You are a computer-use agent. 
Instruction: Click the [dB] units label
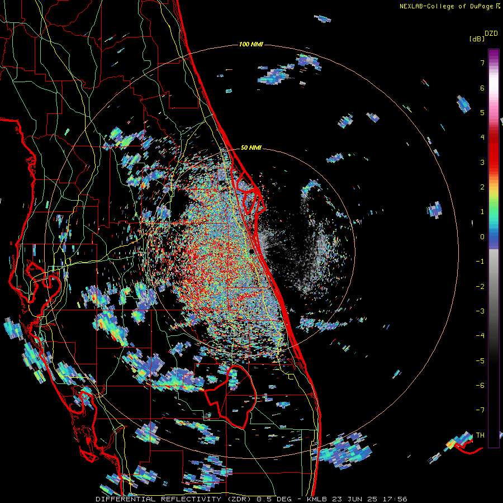point(476,39)
